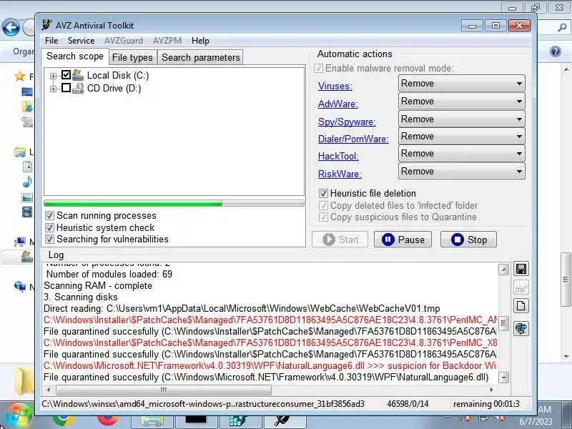Open the HackTool action dropdown
Screen dimensions: 572x429
click(461, 153)
